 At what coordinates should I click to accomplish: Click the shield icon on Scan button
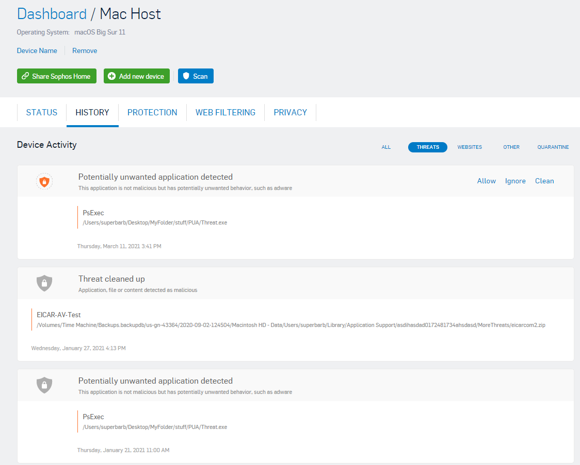(x=186, y=76)
